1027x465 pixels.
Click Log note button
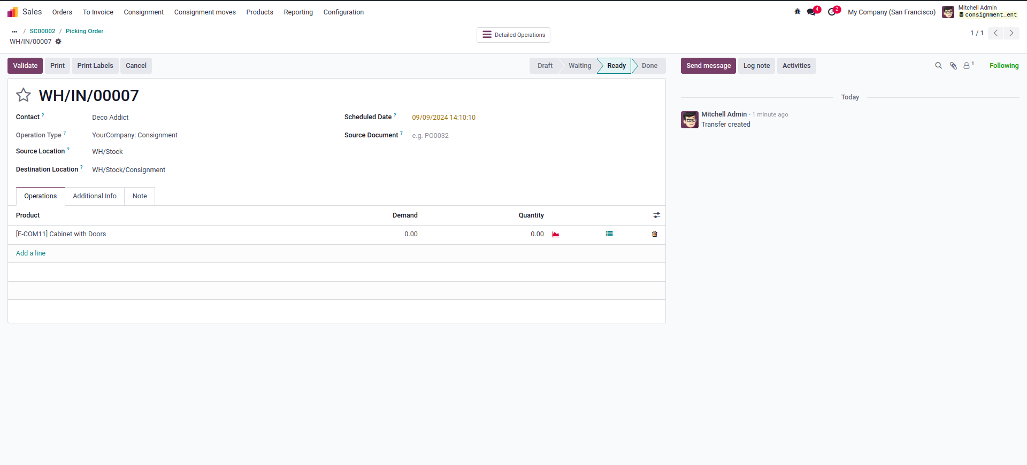tap(756, 66)
